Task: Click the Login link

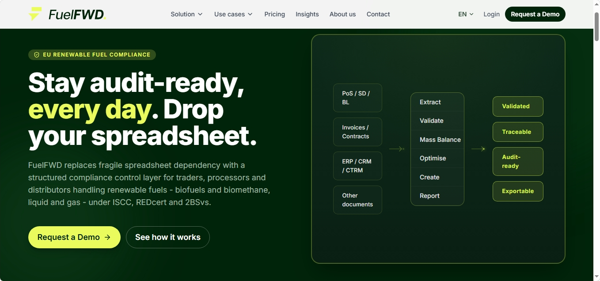Action: point(491,14)
